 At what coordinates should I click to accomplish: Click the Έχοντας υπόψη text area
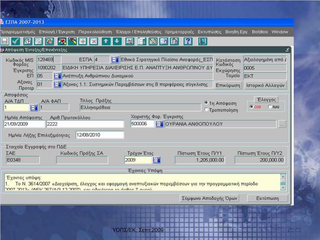pyautogui.click(x=142, y=182)
